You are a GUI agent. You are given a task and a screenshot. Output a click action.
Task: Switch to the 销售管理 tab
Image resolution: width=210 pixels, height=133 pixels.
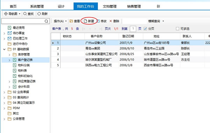[134, 6]
